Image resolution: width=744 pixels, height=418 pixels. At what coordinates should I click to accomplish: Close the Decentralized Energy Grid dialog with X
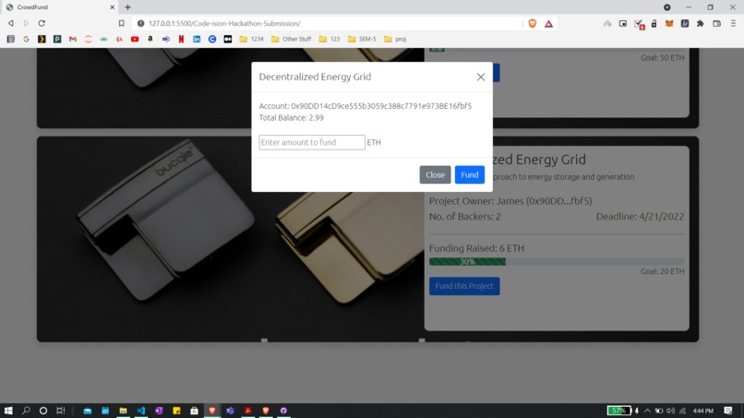[x=481, y=77]
